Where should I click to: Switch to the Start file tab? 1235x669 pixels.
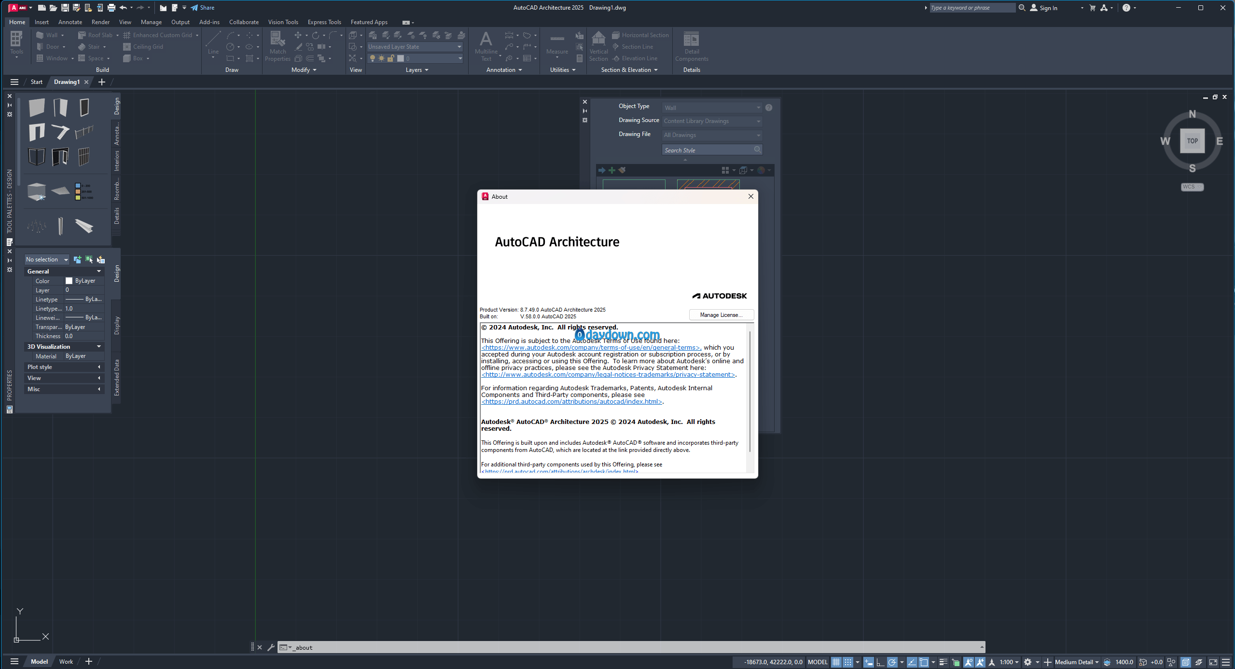click(37, 82)
